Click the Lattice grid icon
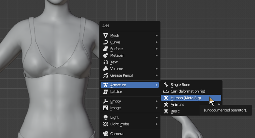Viewport: 255px width, 138px height. pyautogui.click(x=106, y=92)
